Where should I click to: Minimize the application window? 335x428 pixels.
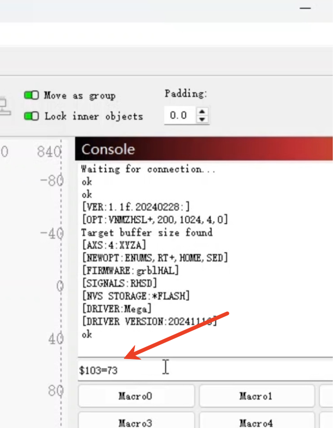point(306,8)
